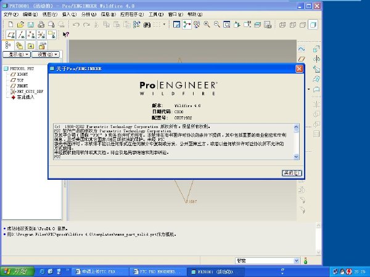Switch to PRT0001 taskbar button

tap(215, 271)
